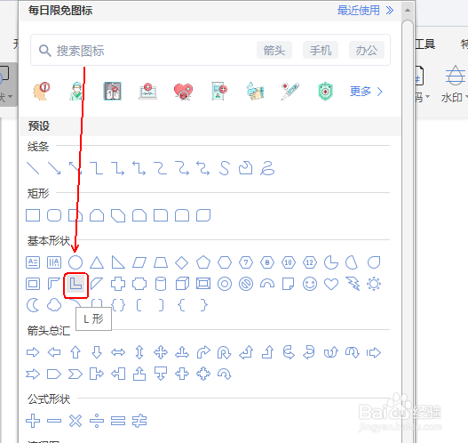Select the minus sign formula shape
468x443 pixels.
(54, 421)
